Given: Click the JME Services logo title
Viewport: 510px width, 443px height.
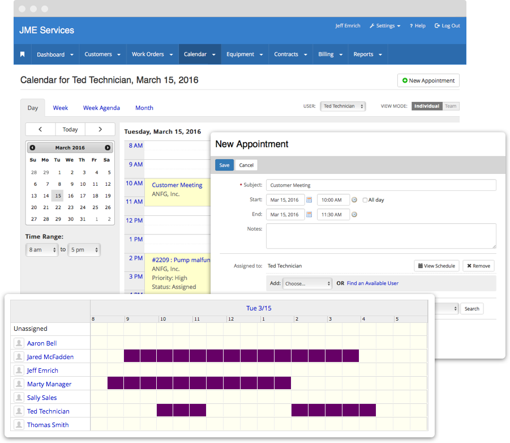Looking at the screenshot, I should [x=46, y=30].
